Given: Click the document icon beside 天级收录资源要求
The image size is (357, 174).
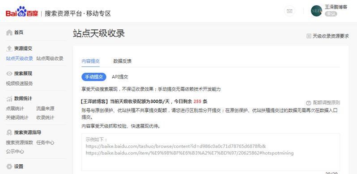Looking at the screenshot, I should pyautogui.click(x=309, y=36).
